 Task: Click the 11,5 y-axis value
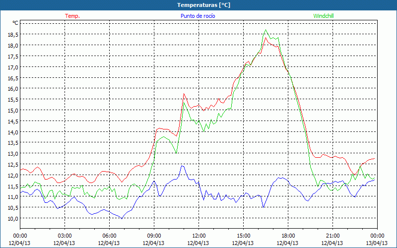click(13, 186)
